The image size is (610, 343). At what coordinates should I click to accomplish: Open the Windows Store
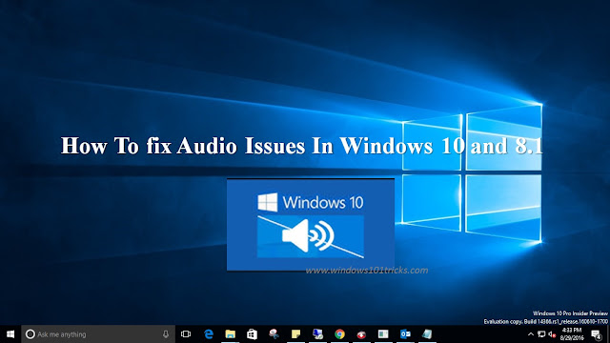252,334
